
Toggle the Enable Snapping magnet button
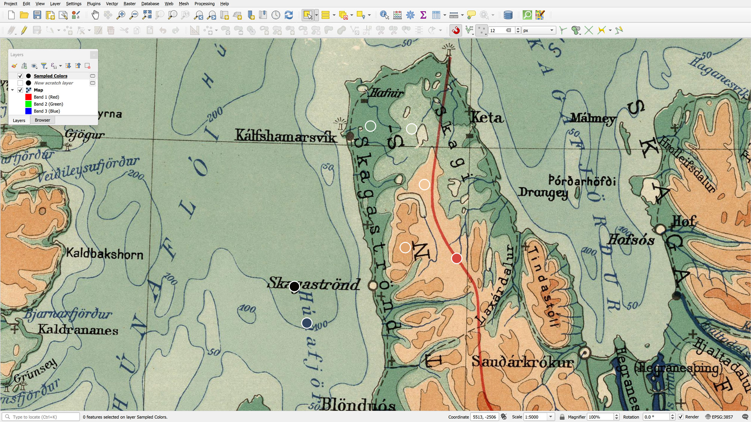tap(456, 30)
